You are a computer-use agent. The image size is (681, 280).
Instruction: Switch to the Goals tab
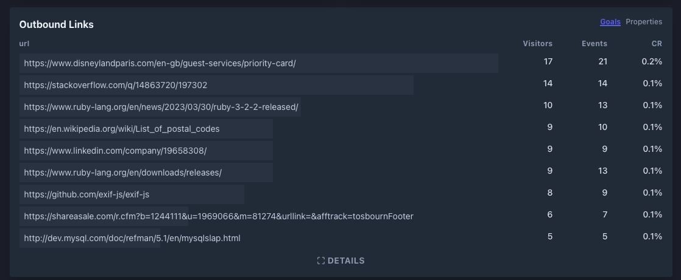pyautogui.click(x=610, y=22)
